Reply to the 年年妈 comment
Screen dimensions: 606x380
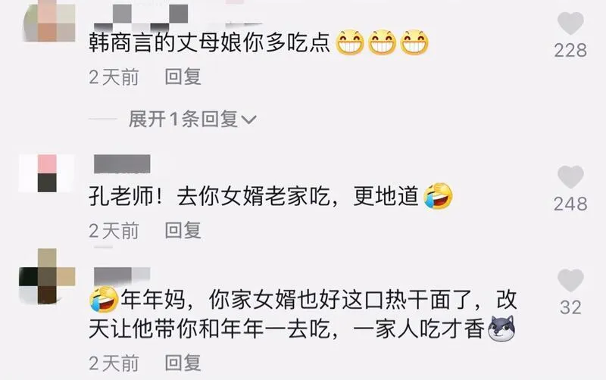[x=183, y=363]
